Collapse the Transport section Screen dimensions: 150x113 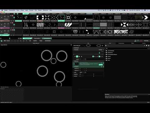(x=73, y=50)
